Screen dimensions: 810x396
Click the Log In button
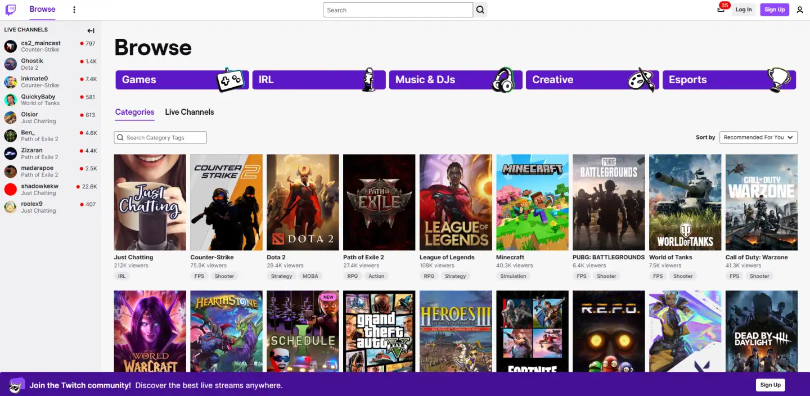(744, 10)
